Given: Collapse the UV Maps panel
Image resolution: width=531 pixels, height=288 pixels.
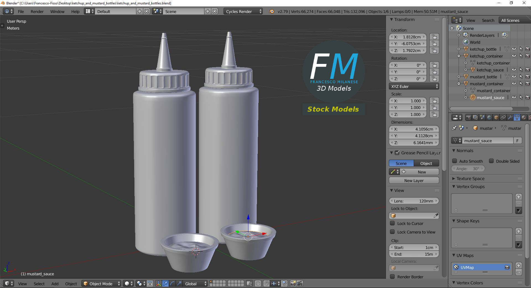Looking at the screenshot, I should click(454, 255).
